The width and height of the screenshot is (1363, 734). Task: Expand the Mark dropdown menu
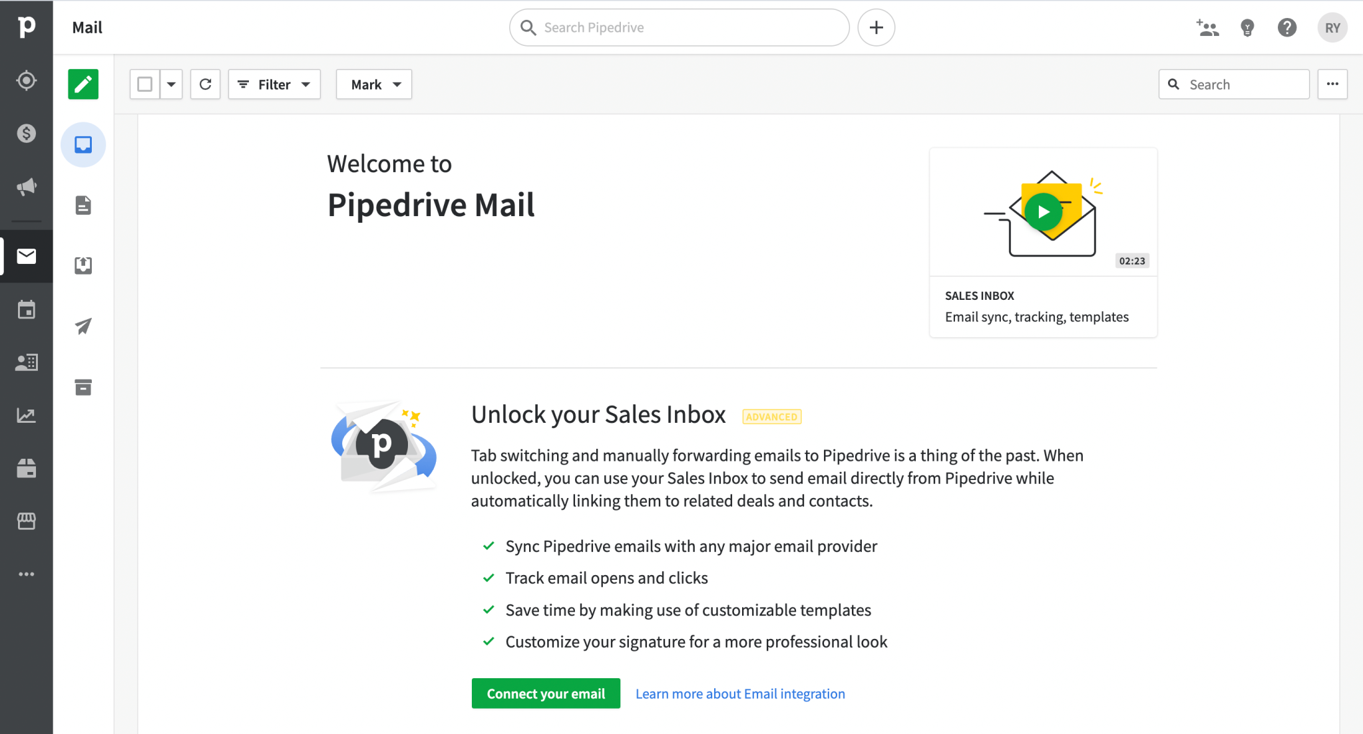tap(373, 84)
